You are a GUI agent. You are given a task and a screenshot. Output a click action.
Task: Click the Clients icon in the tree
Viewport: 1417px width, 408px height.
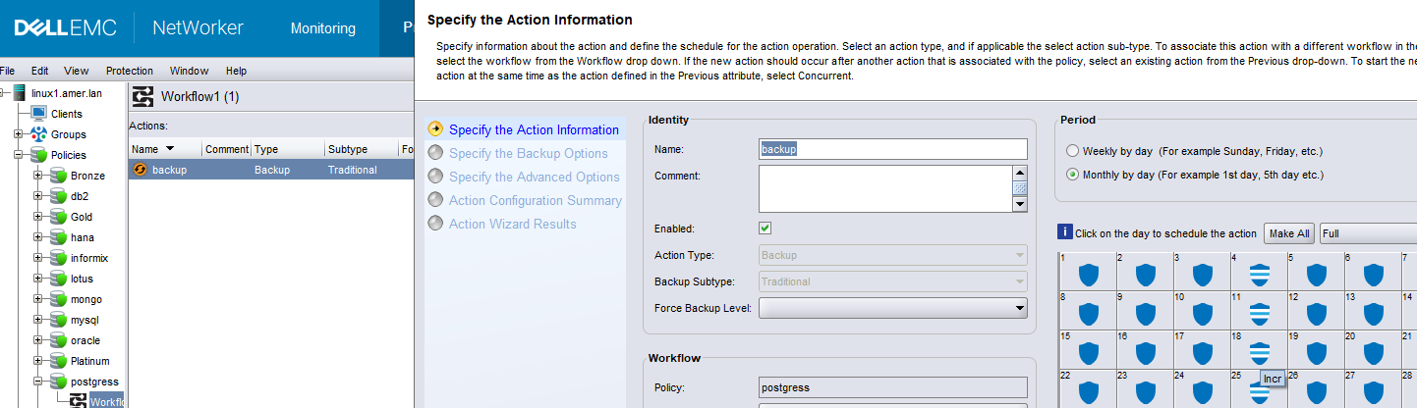[39, 114]
